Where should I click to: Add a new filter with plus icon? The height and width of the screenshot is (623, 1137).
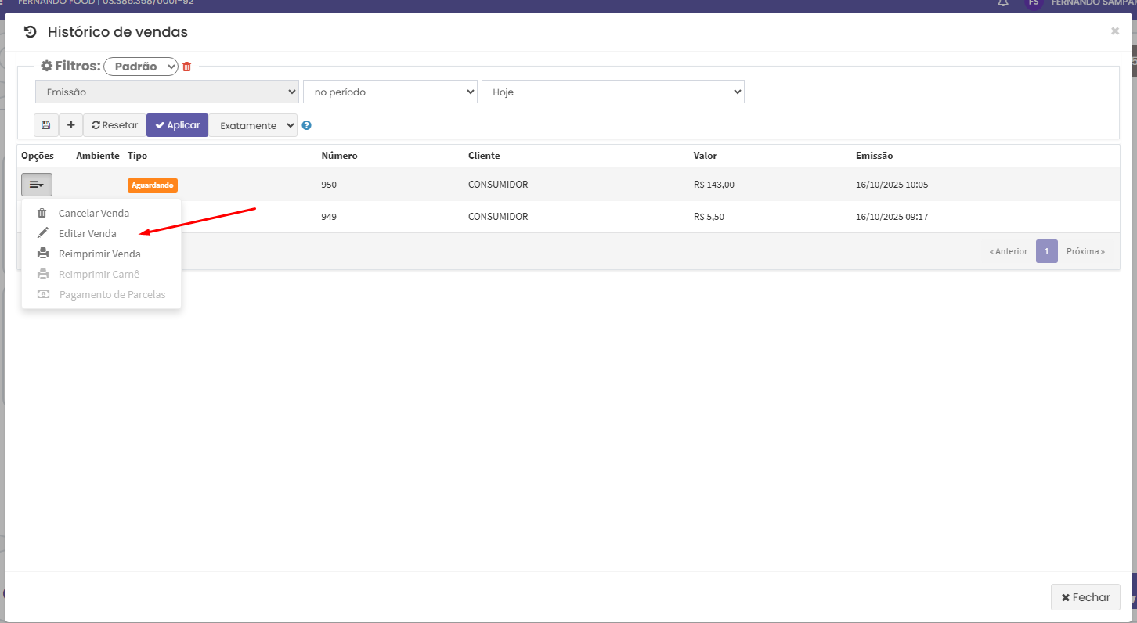(x=70, y=125)
